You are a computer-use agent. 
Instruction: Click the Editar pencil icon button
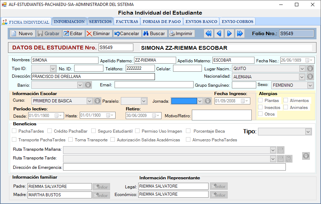pyautogui.click(x=73, y=34)
